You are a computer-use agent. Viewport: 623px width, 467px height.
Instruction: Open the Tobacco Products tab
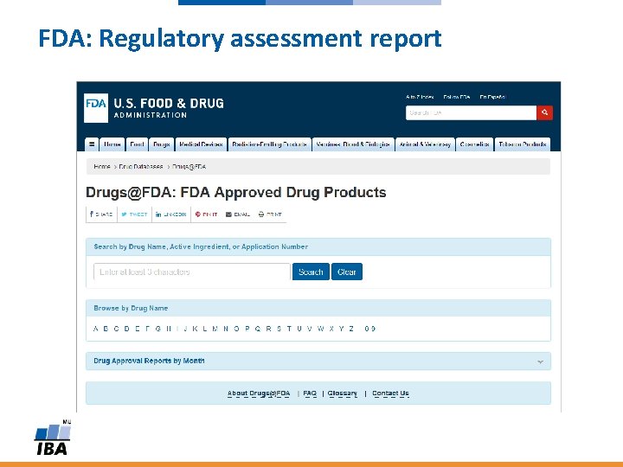pos(523,144)
